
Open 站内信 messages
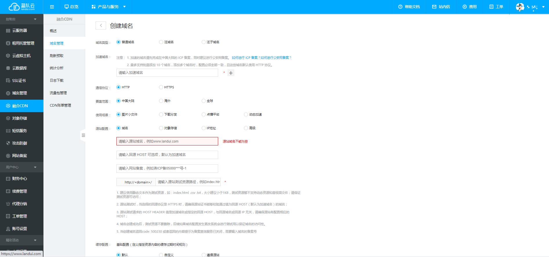pyautogui.click(x=441, y=7)
